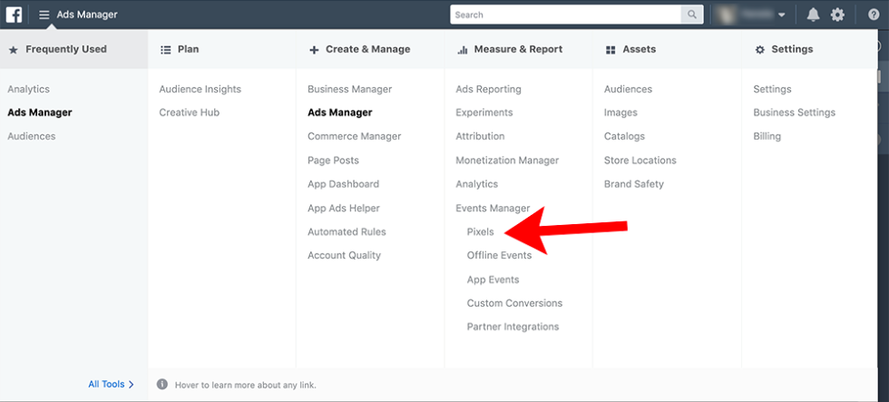Open Analytics under Measure & Report

pyautogui.click(x=477, y=183)
